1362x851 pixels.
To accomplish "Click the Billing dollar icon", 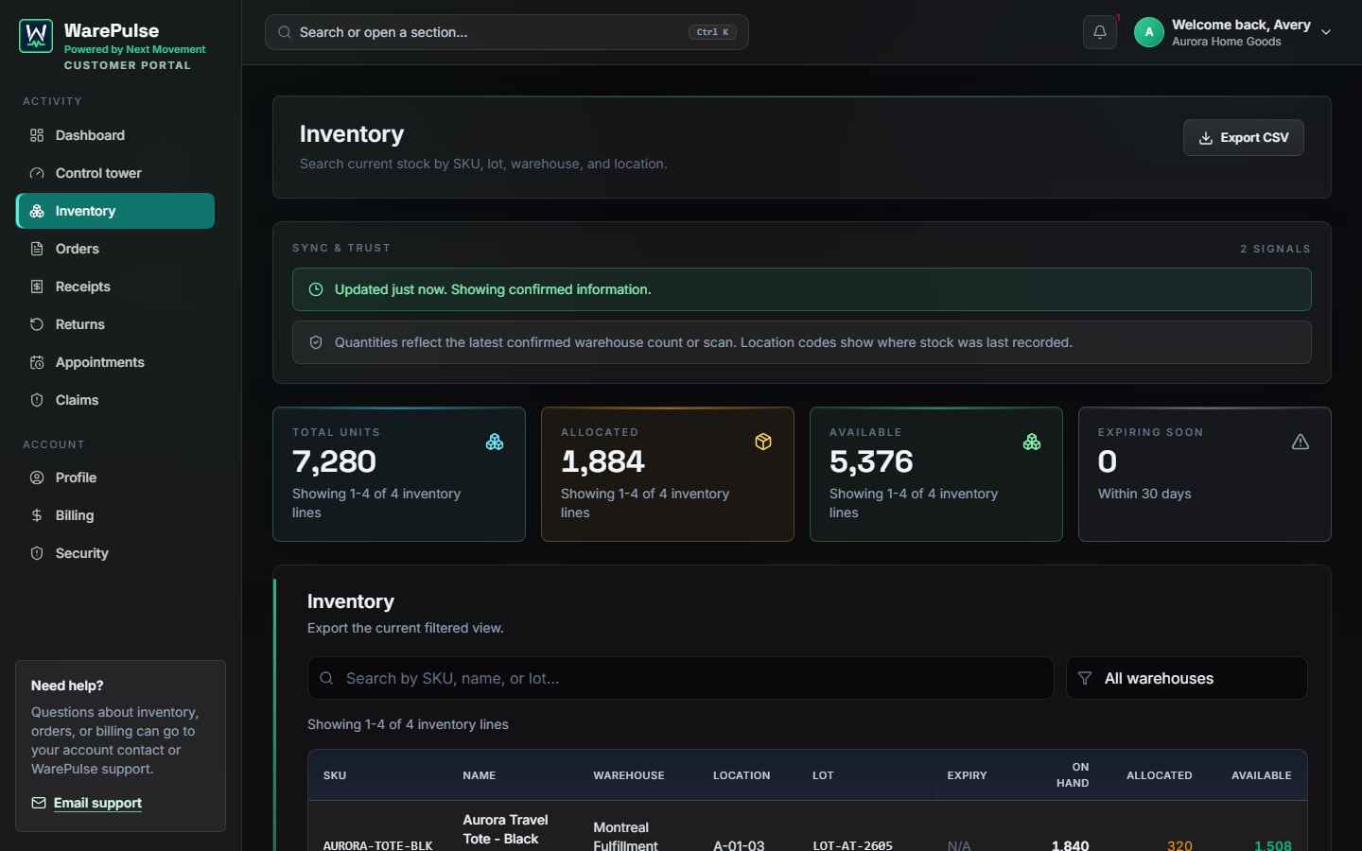I will (x=37, y=515).
